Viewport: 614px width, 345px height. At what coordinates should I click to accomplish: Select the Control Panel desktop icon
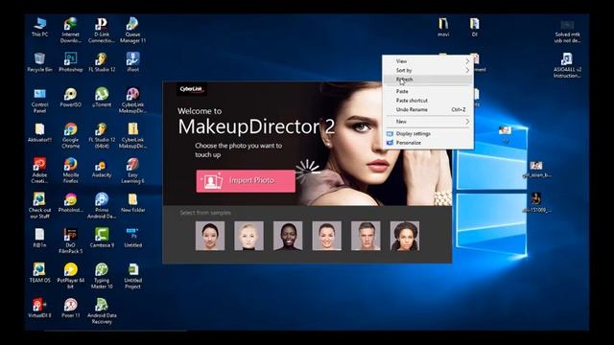point(39,101)
